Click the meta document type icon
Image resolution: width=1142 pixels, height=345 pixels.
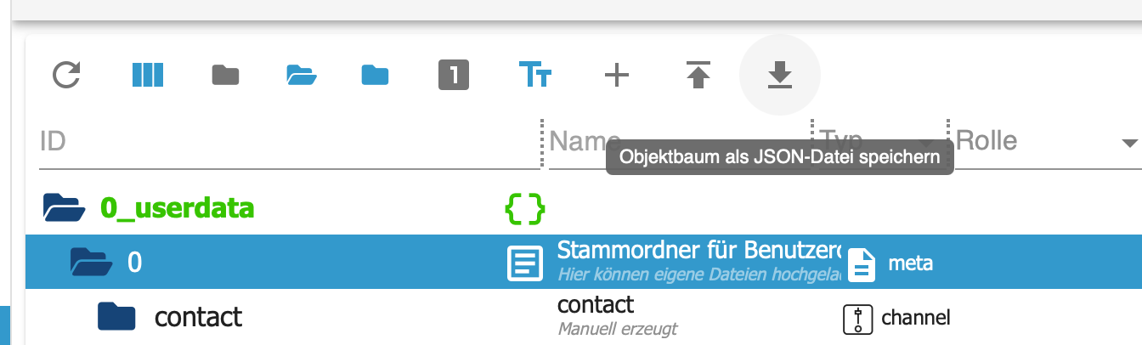(862, 263)
